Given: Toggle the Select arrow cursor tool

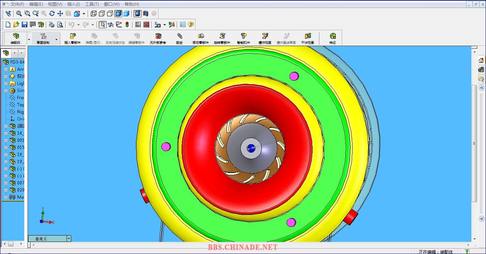Looking at the screenshot, I should [x=103, y=25].
